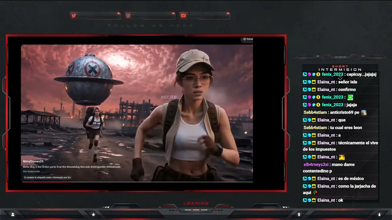The width and height of the screenshot is (392, 220).
Task: Click the dollar sign icon in bottom bar
Action: tap(299, 215)
